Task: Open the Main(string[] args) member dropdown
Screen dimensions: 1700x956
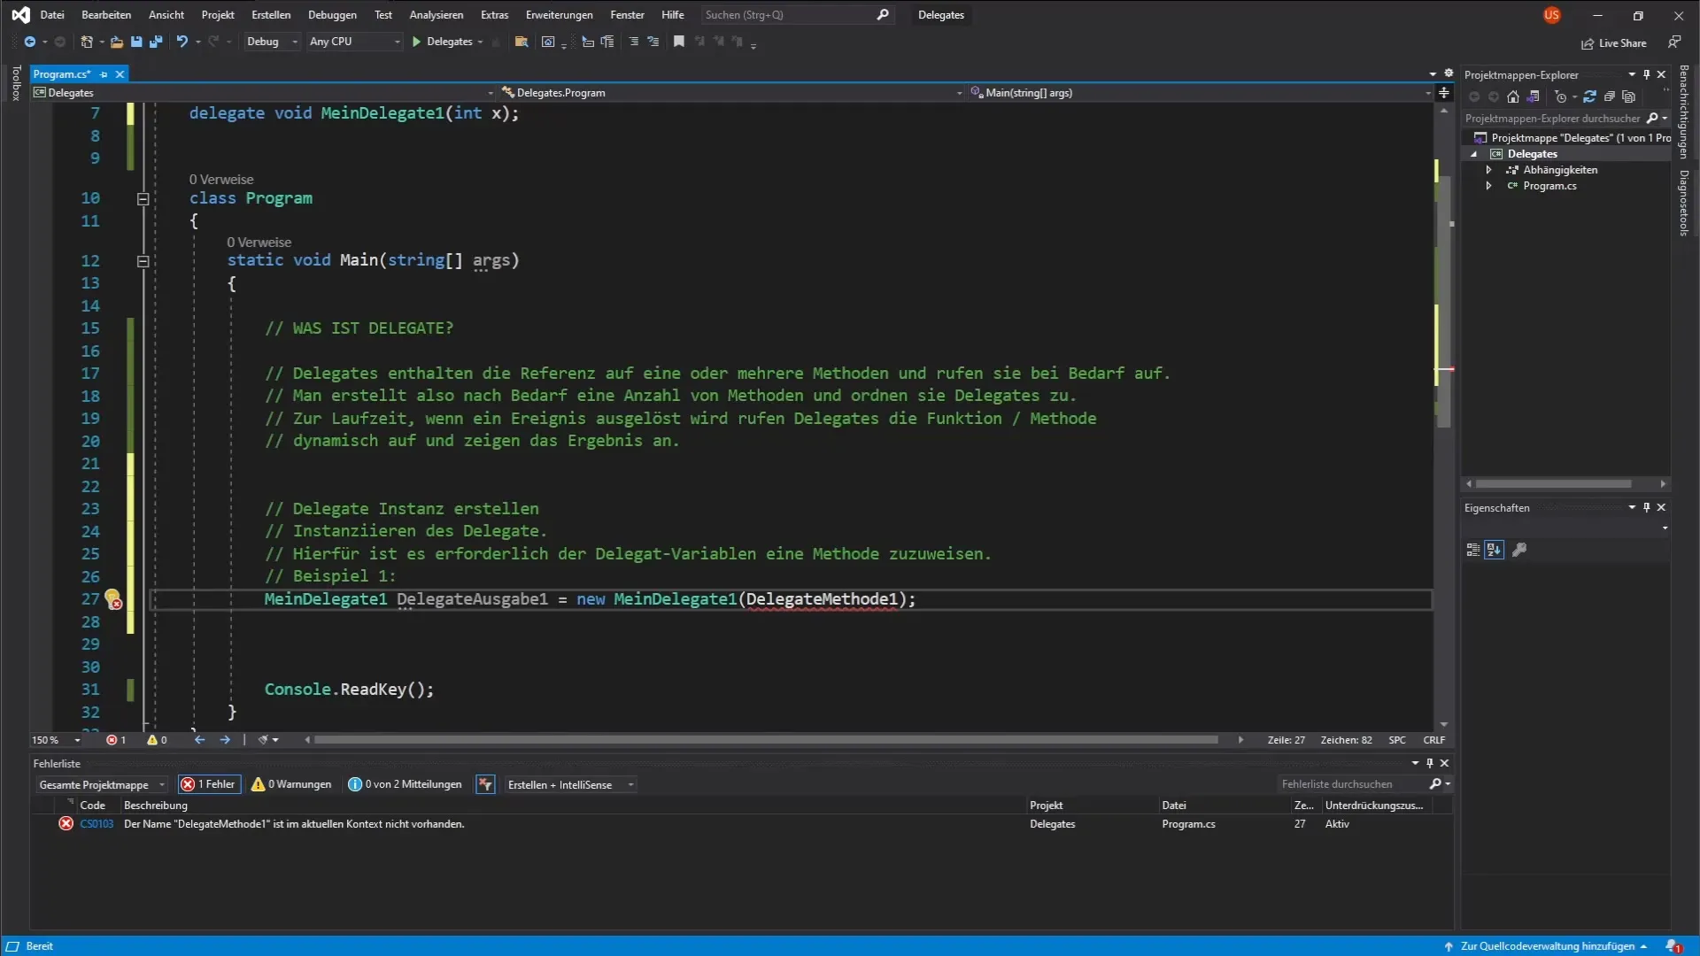Action: (x=1201, y=93)
